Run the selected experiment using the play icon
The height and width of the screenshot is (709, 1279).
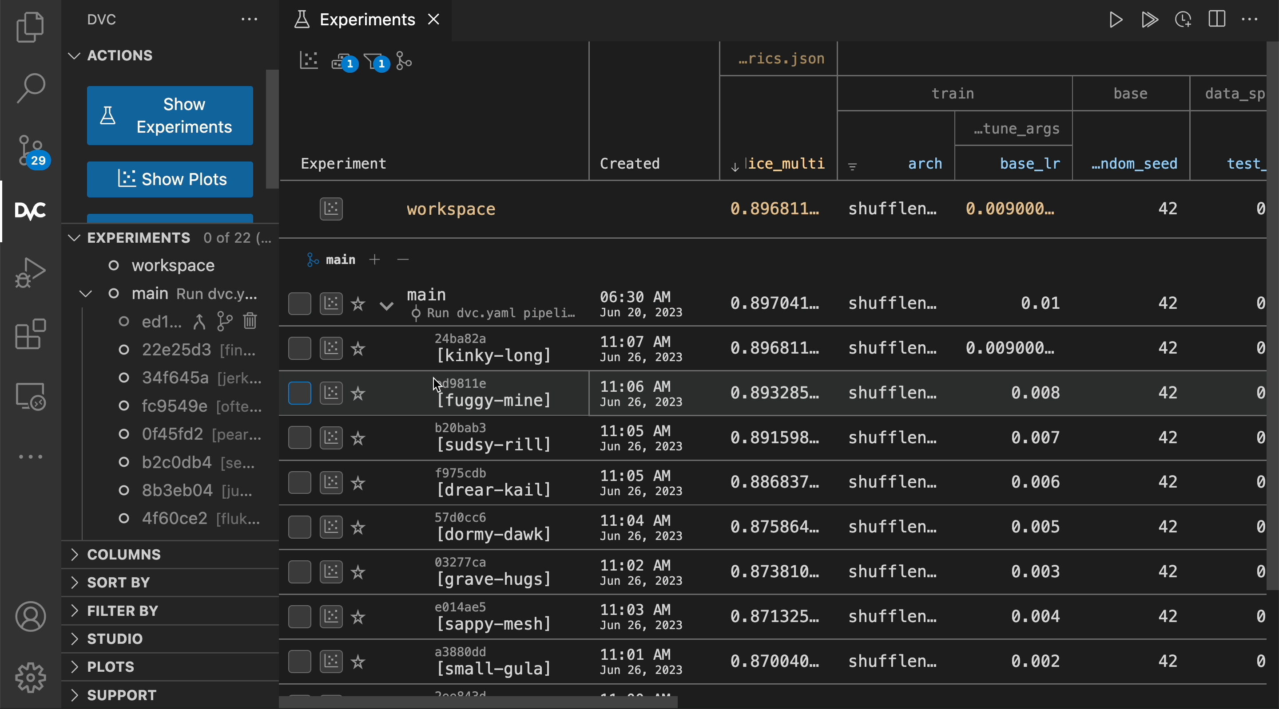point(1115,20)
